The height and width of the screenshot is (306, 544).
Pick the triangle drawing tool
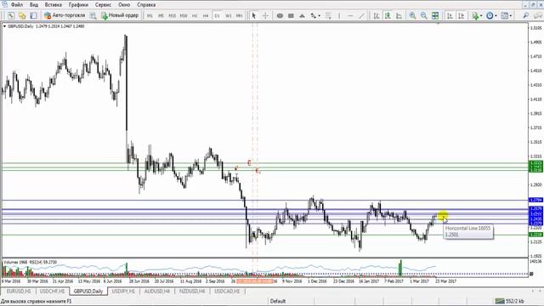[302, 15]
